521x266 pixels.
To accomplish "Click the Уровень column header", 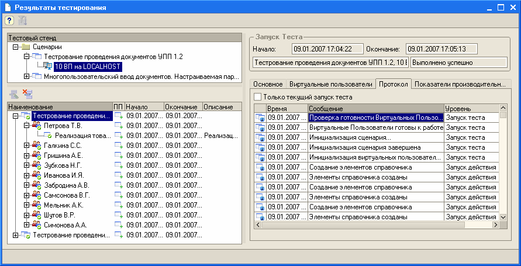I will tap(471, 109).
